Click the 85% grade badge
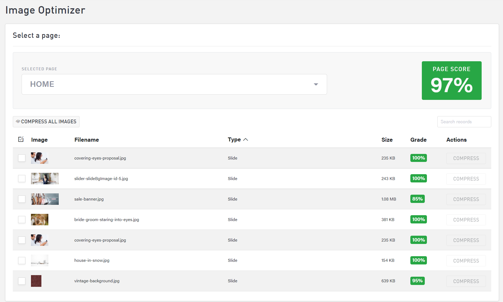The image size is (503, 302). point(417,199)
